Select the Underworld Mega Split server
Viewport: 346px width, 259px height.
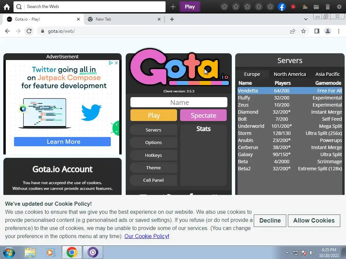click(290, 126)
